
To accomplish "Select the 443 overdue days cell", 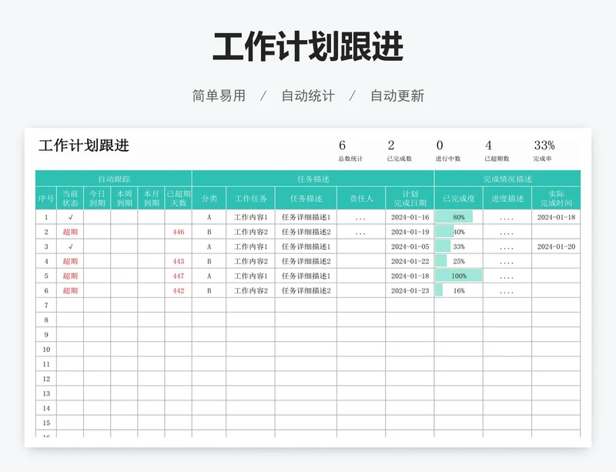I will click(x=179, y=261).
